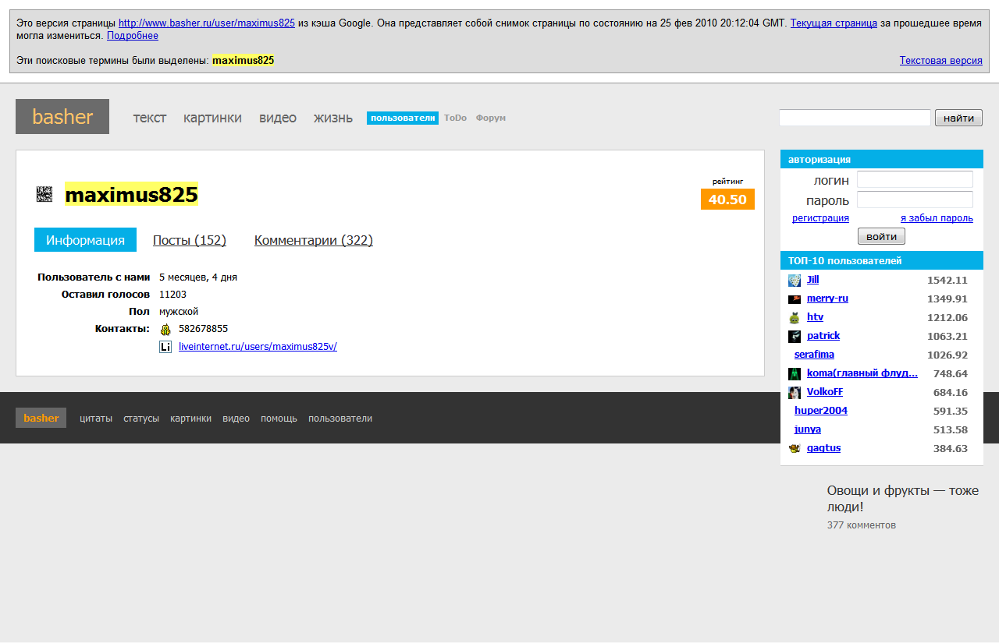Open cached URL basher.ru/user/maximus825
This screenshot has width=999, height=643.
(x=207, y=23)
